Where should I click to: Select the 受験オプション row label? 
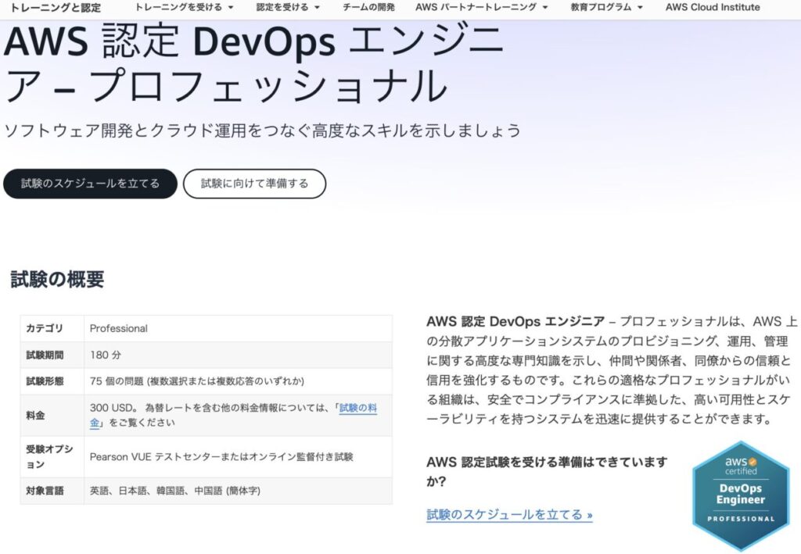49,456
